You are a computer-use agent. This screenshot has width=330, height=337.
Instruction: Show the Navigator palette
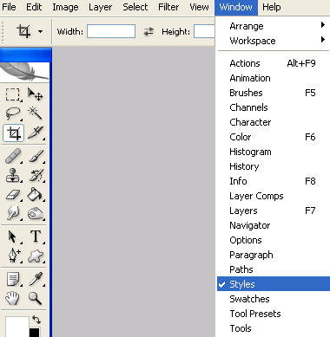[x=274, y=225]
